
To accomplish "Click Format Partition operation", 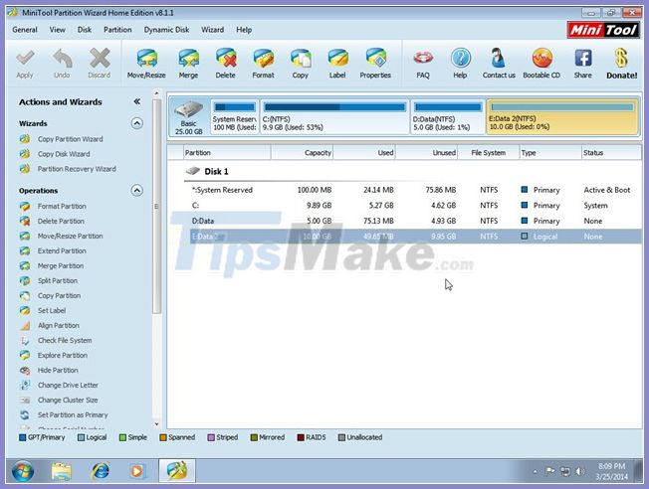I will 53,206.
